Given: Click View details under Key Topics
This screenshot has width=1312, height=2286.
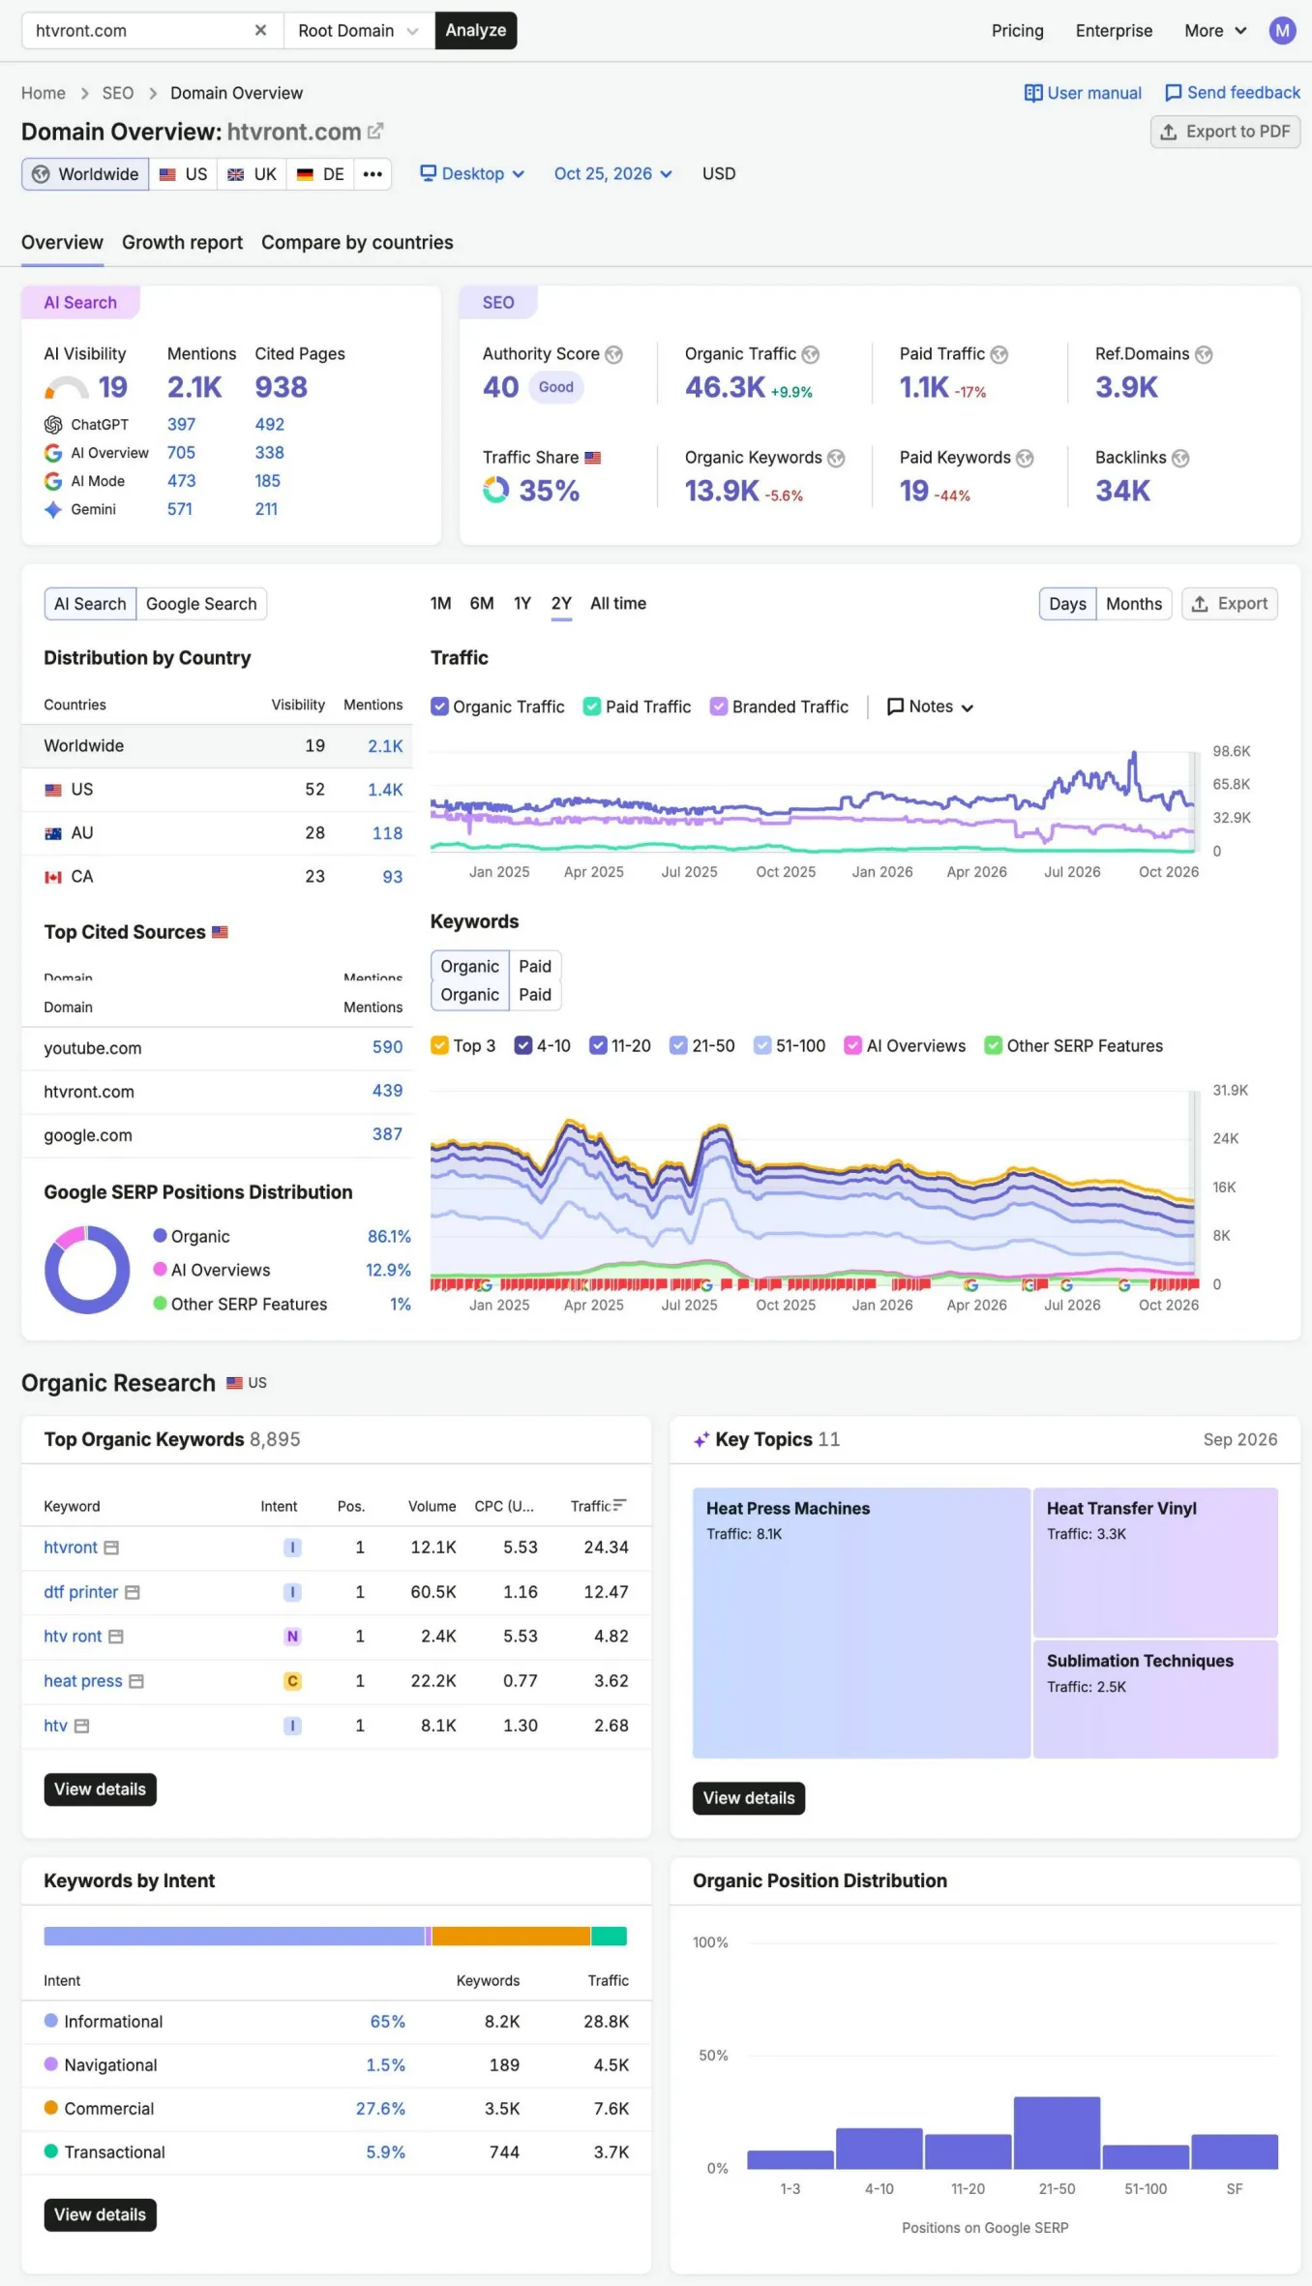Looking at the screenshot, I should (749, 1798).
